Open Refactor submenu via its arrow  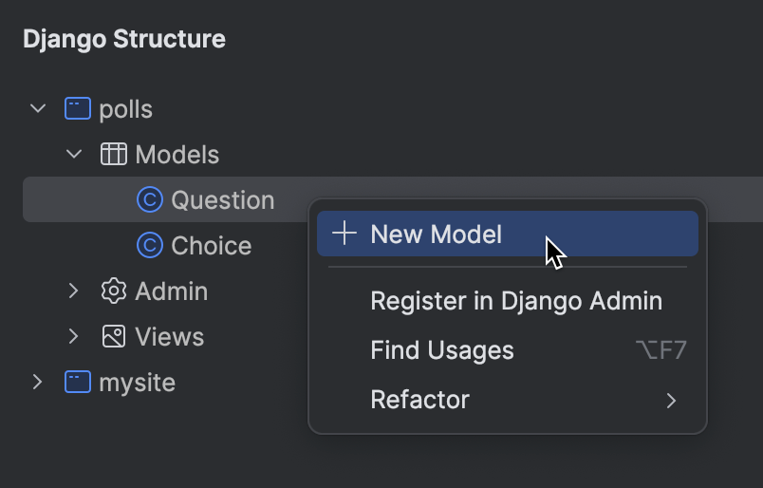point(671,401)
